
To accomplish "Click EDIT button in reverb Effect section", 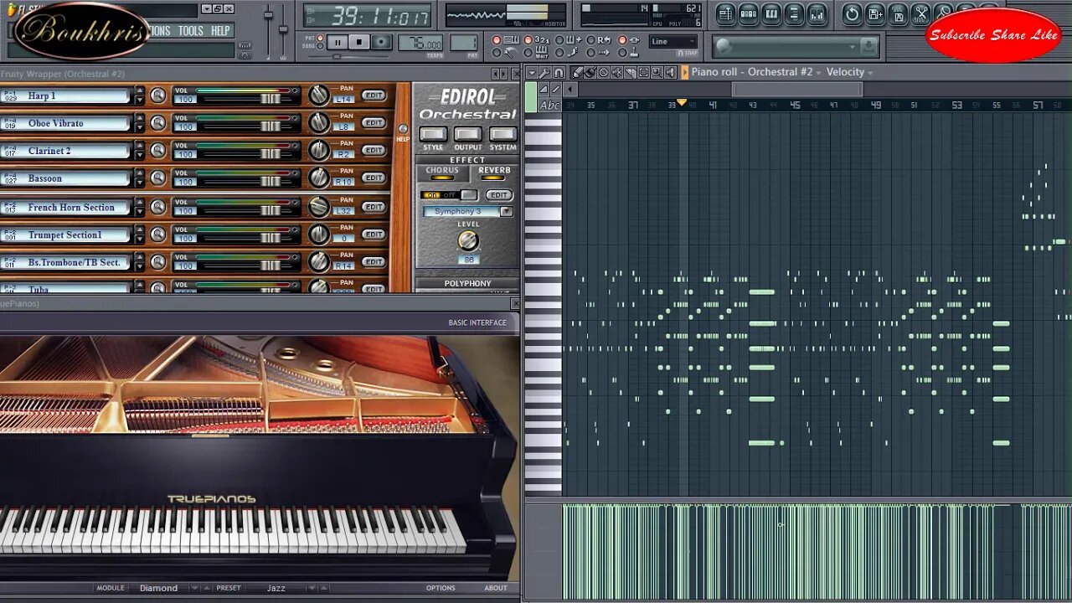I will coord(498,195).
